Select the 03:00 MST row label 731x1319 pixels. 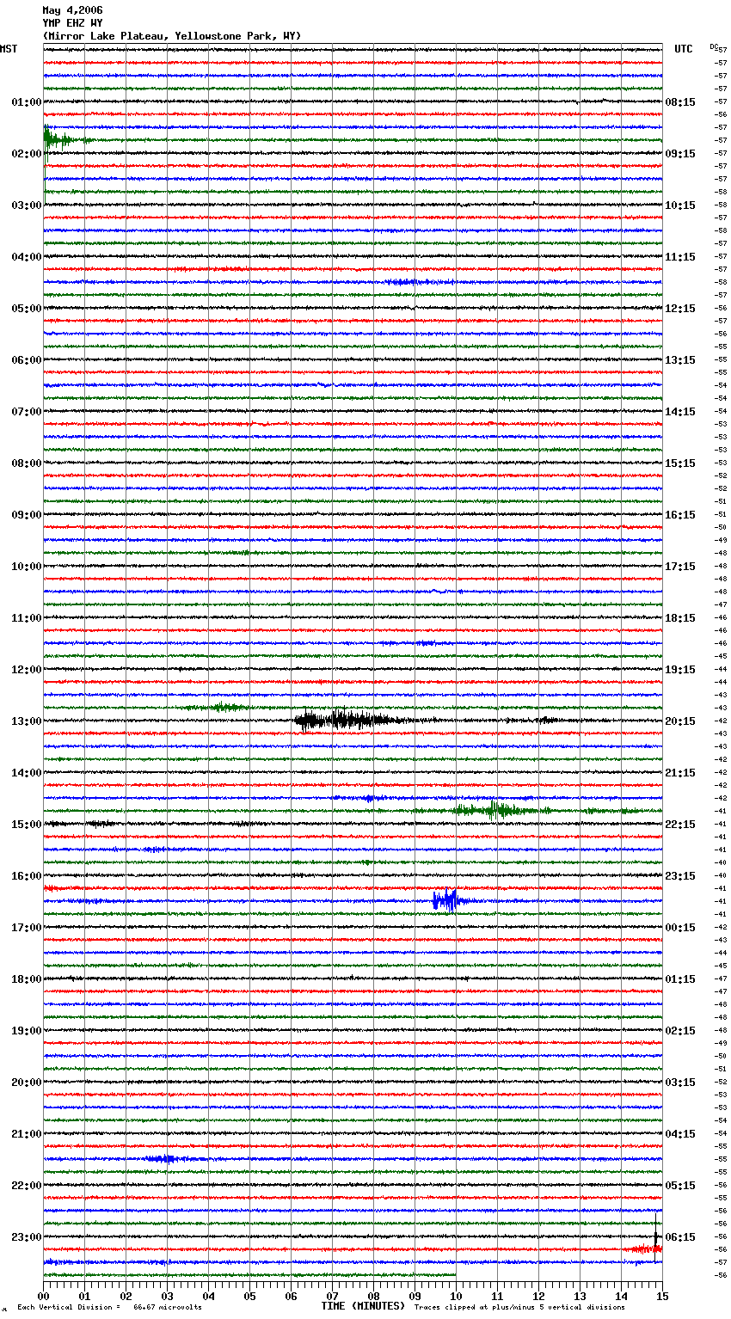tap(27, 206)
